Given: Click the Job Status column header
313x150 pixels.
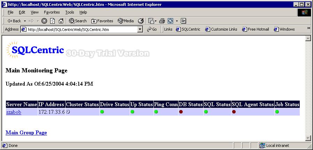Looking at the screenshot, I should coord(287,104).
